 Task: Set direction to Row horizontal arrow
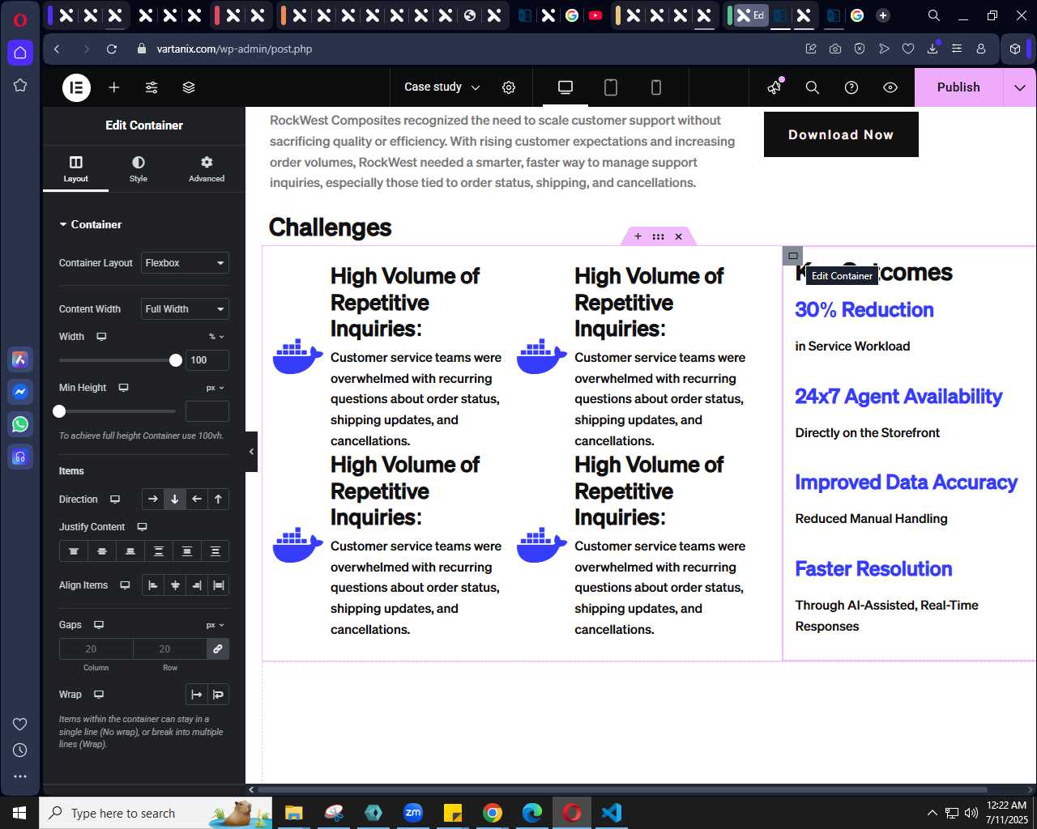153,500
